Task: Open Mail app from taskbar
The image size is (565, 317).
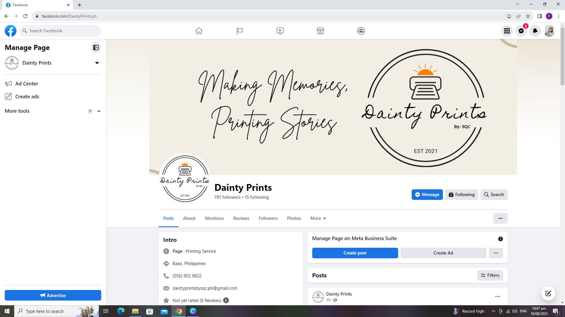Action: coord(164,311)
